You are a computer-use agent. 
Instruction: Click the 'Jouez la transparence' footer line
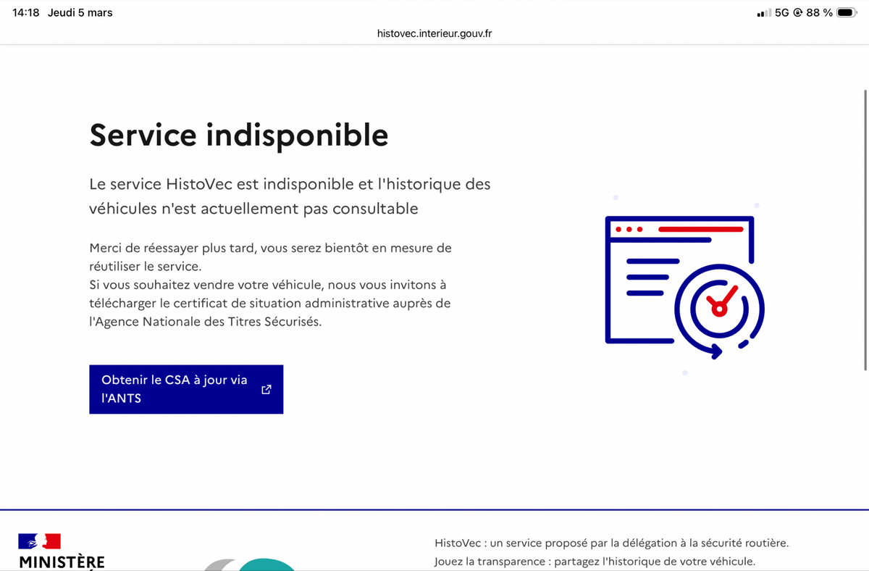point(595,562)
